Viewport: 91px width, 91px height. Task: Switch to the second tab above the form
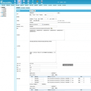point(23,8)
